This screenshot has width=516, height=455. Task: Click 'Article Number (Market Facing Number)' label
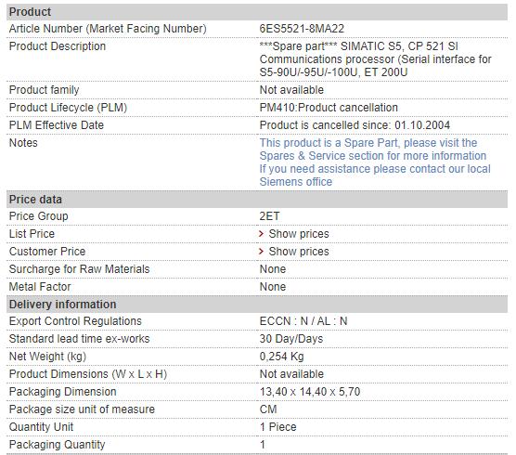coord(108,29)
